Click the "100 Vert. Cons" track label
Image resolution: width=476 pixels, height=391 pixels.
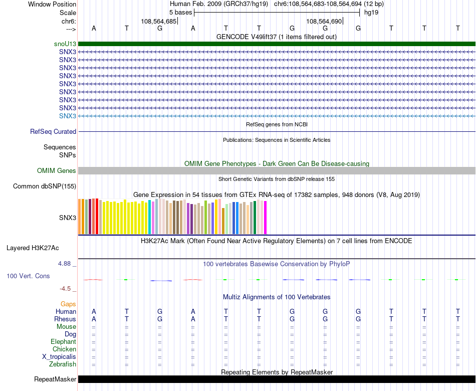point(28,276)
